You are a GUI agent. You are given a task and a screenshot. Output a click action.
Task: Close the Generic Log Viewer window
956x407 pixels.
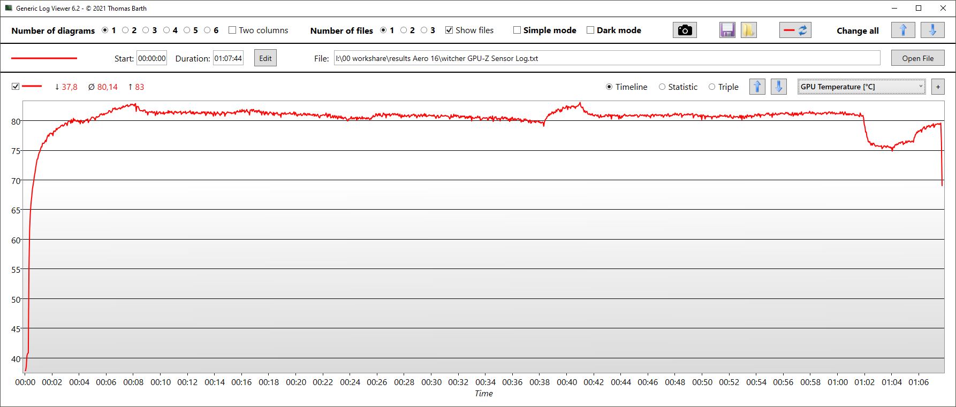943,8
